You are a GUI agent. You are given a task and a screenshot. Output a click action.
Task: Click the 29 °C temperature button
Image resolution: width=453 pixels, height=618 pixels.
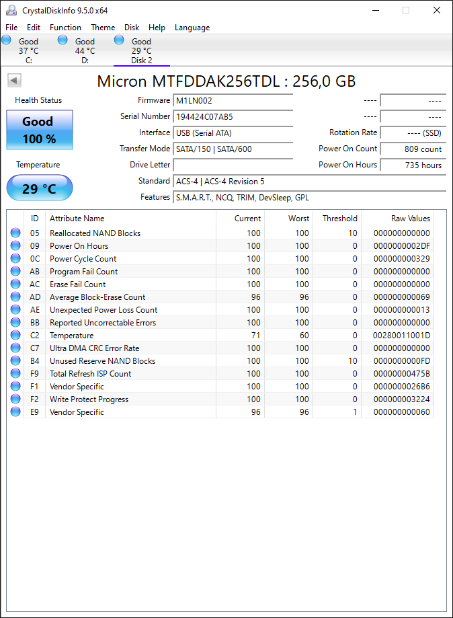pyautogui.click(x=40, y=188)
